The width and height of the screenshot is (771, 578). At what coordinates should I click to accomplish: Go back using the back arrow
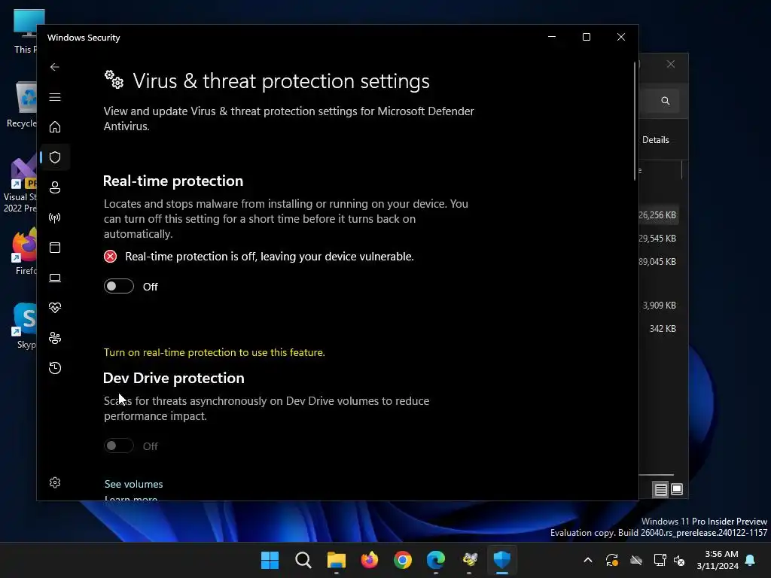pos(54,67)
